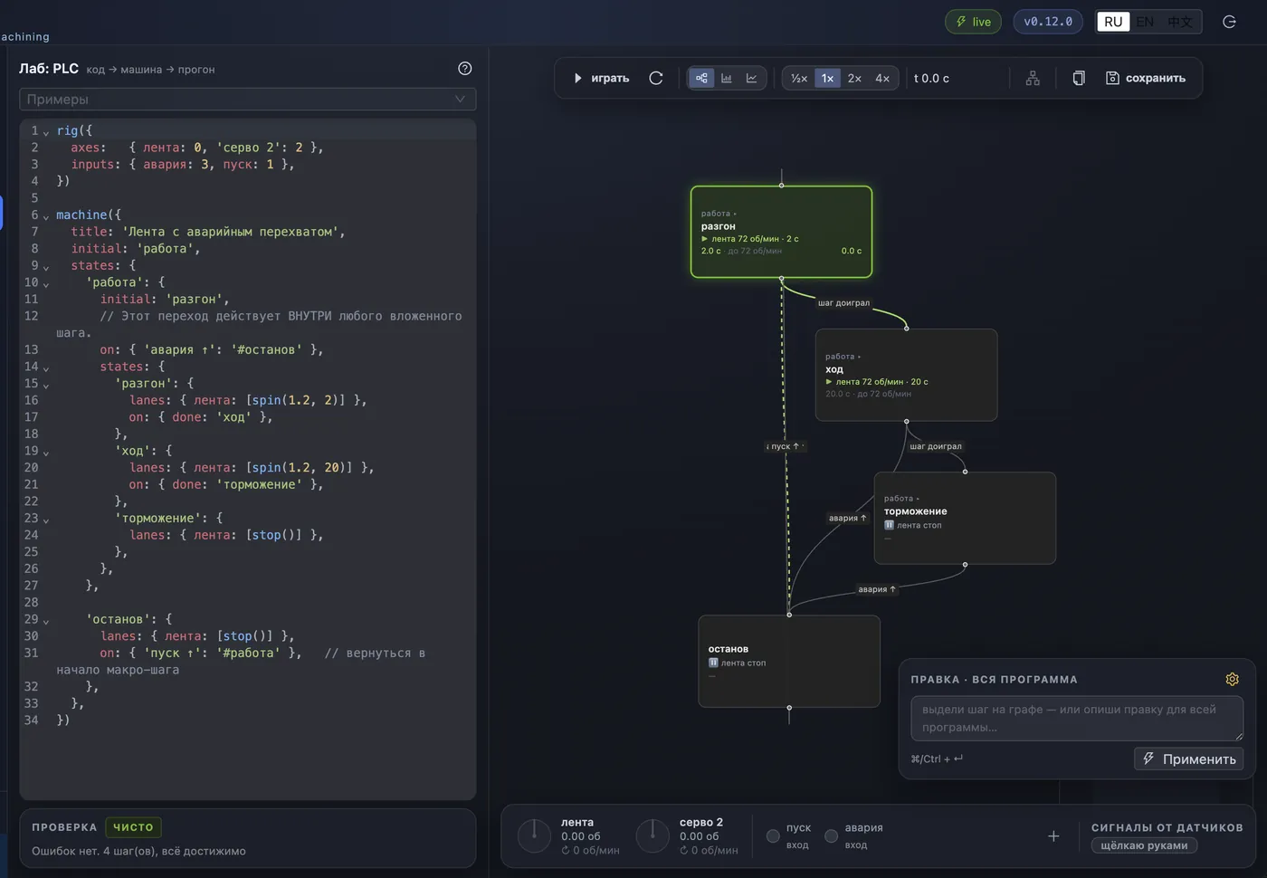Click 'авария ↑' label left of торможение

(x=847, y=518)
